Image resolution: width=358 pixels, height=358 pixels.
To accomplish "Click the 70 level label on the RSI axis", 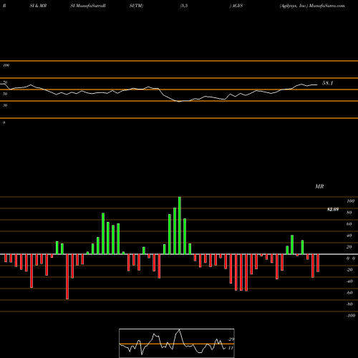I will click(x=5, y=82).
